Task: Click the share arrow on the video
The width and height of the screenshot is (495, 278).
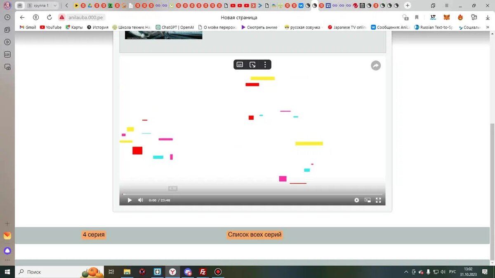Action: [x=375, y=65]
